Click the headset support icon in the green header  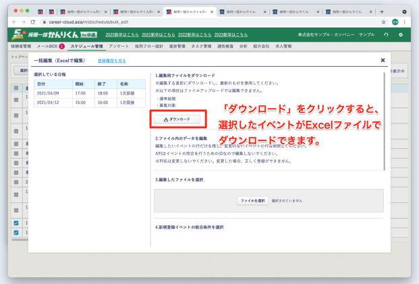click(x=385, y=34)
